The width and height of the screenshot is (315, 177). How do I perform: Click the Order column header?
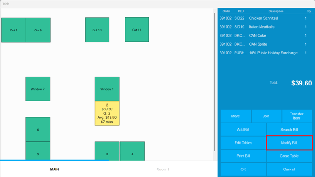(226, 11)
